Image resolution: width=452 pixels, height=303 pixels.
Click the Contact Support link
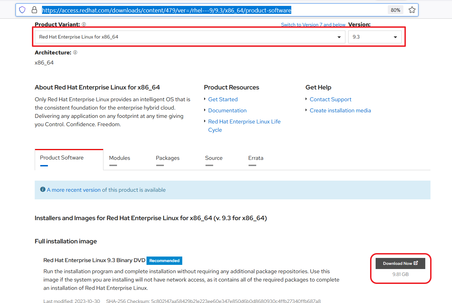(330, 99)
